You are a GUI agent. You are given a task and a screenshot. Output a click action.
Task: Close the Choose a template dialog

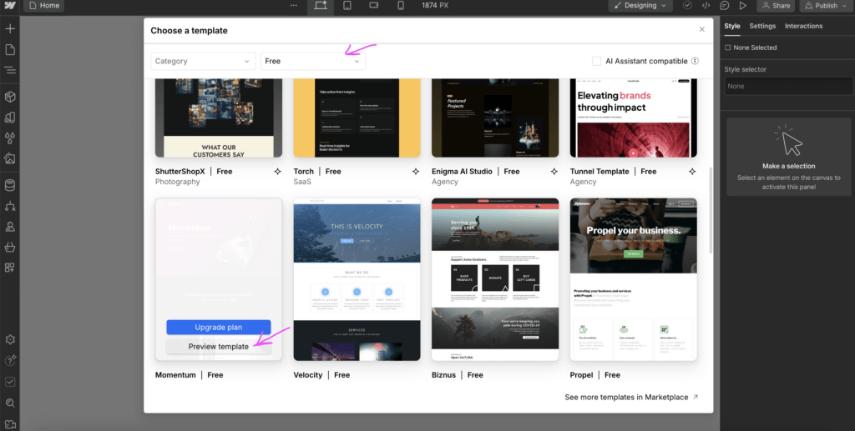point(701,29)
